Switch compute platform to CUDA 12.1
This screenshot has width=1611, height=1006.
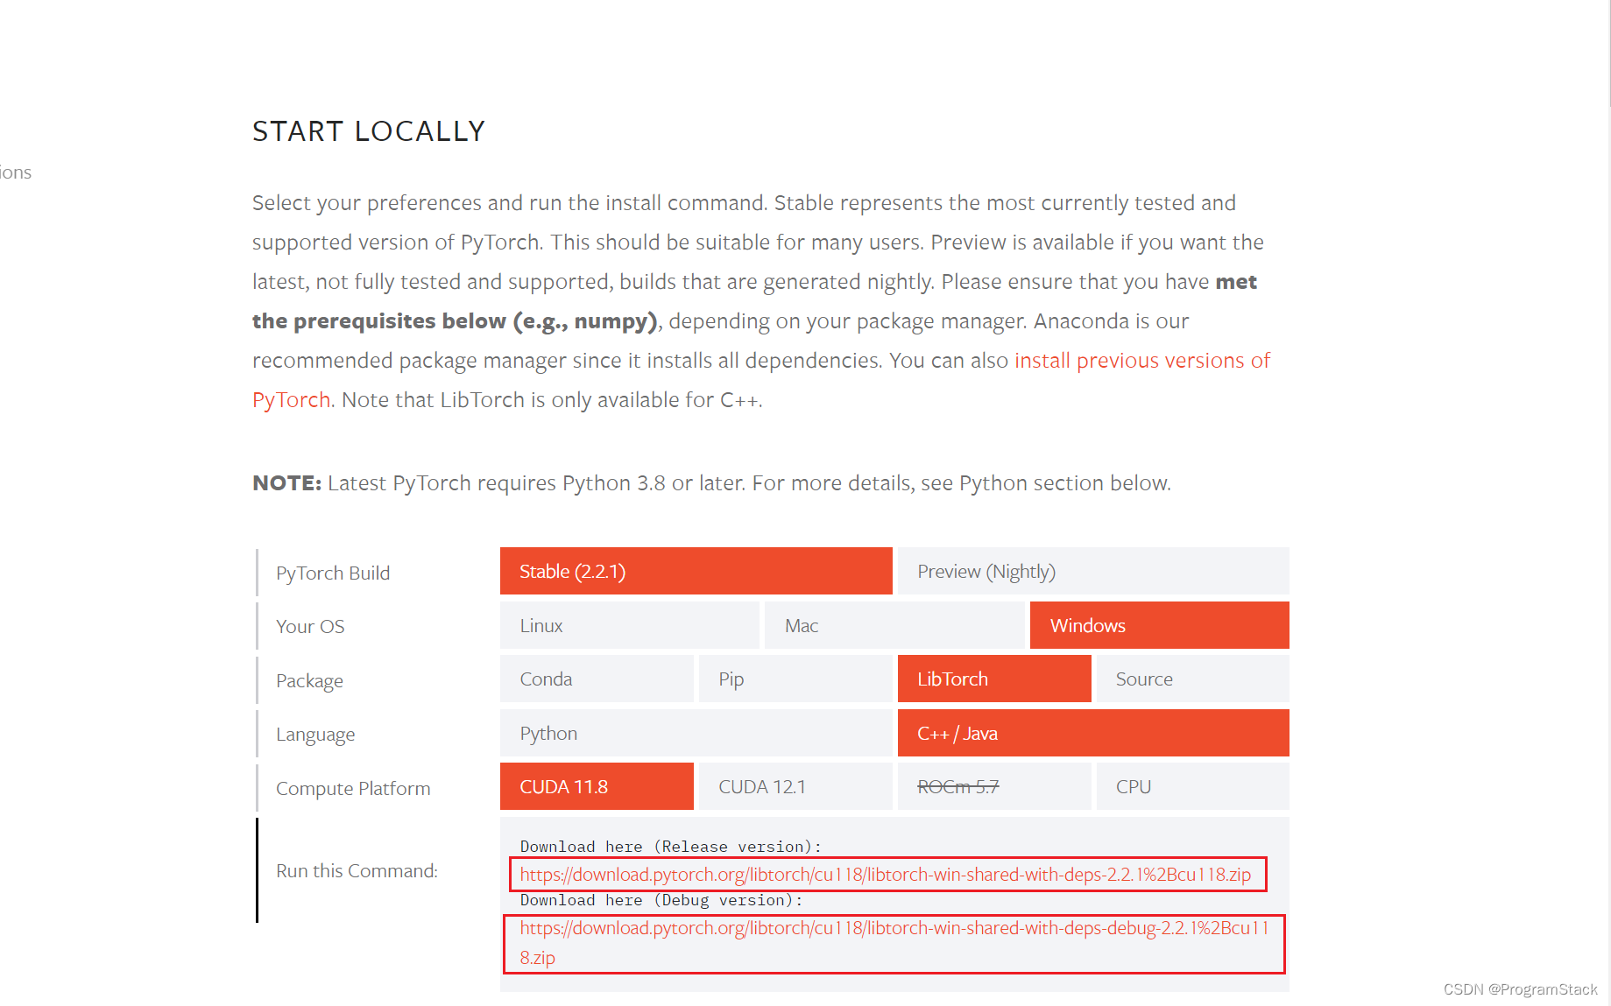pyautogui.click(x=795, y=785)
